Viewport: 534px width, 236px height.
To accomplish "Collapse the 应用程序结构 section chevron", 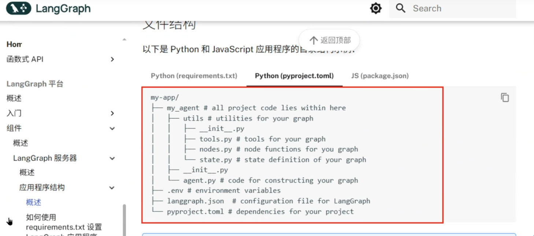I will [112, 188].
